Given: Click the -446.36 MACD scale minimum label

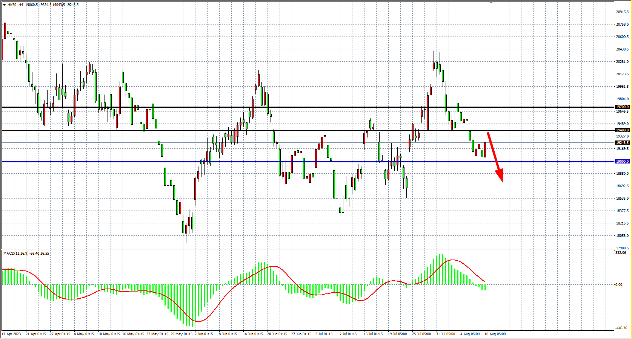Looking at the screenshot, I should (x=621, y=328).
